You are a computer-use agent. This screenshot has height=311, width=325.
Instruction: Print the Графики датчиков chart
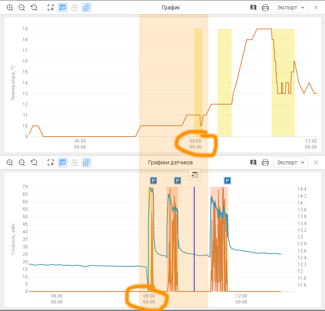(265, 162)
